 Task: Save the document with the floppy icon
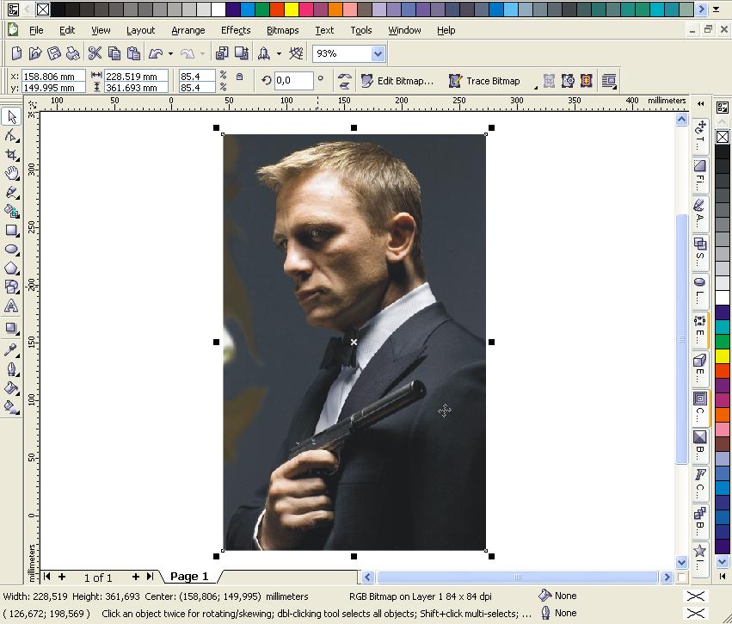pyautogui.click(x=53, y=53)
